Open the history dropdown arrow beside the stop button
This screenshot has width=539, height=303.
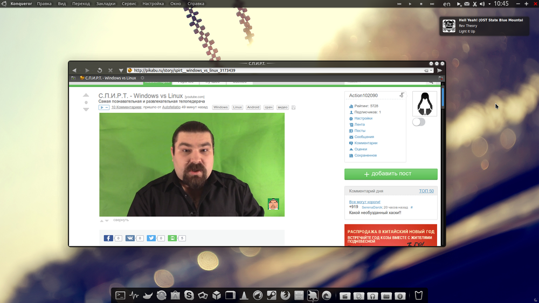(x=121, y=70)
